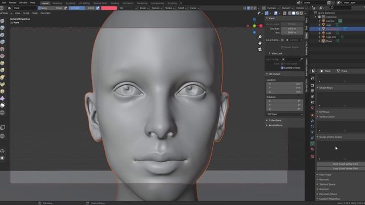Open the Face Sets menu
Viewport: 365px width, 205px height.
(46, 13)
